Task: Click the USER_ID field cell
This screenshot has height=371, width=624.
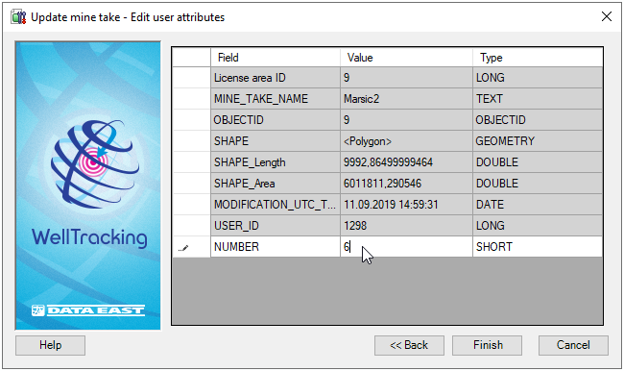Action: (x=276, y=226)
